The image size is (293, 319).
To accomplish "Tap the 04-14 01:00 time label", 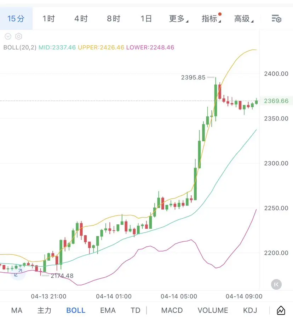I will click(x=114, y=296).
